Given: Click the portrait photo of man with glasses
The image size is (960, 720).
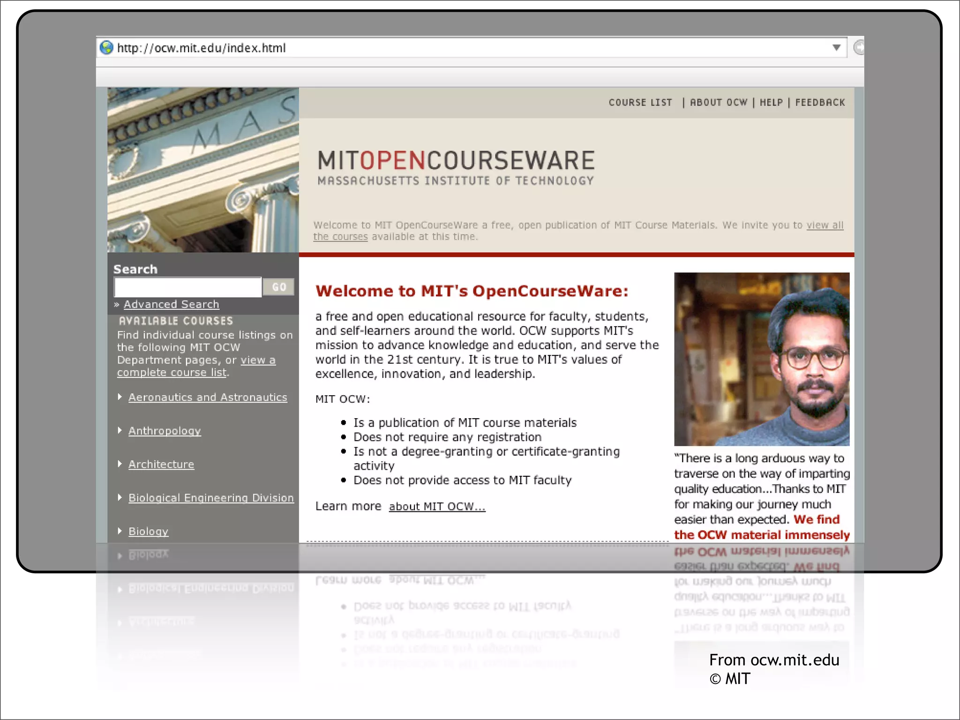Looking at the screenshot, I should (x=761, y=359).
